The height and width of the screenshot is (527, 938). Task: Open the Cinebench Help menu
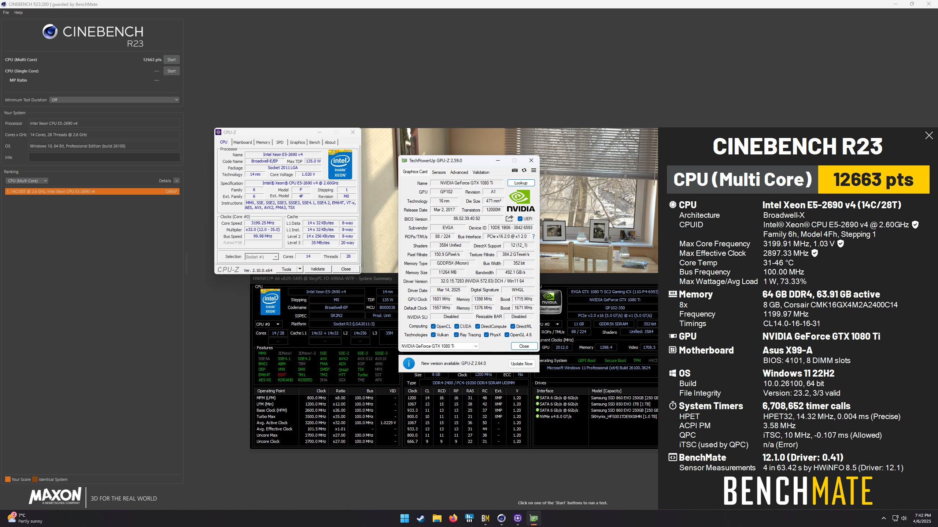pyautogui.click(x=18, y=12)
